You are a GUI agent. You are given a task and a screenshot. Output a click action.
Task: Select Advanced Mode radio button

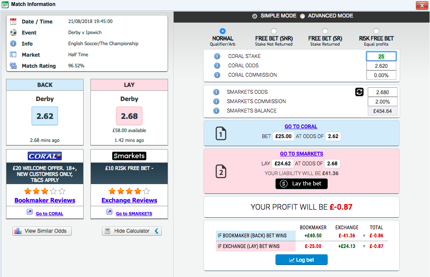302,16
